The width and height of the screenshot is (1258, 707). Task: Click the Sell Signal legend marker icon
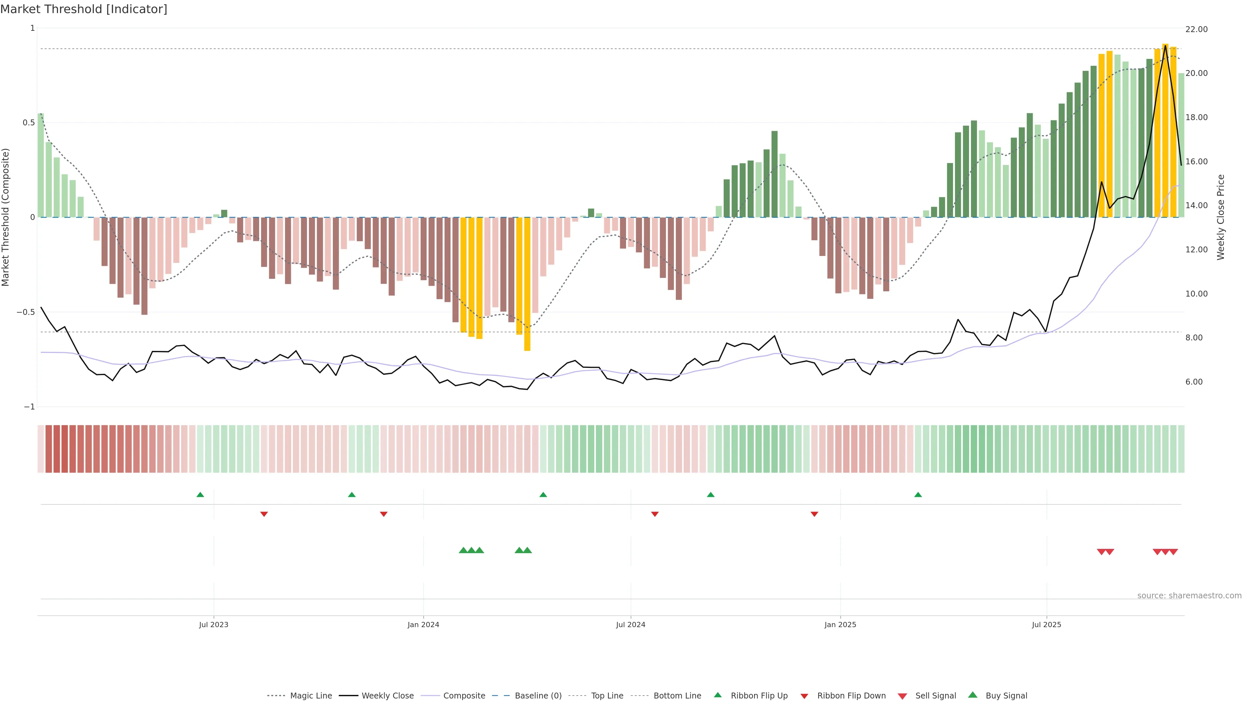(903, 696)
